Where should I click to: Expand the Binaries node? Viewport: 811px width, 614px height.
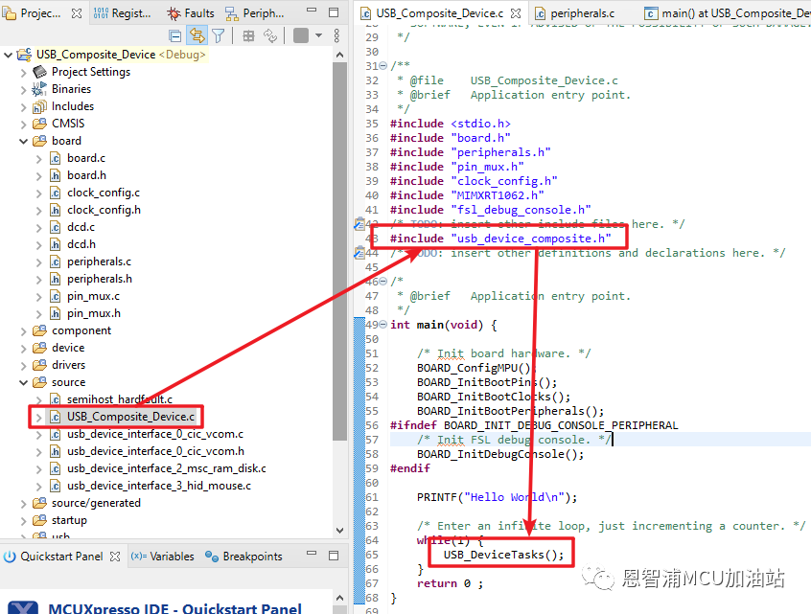(x=23, y=89)
